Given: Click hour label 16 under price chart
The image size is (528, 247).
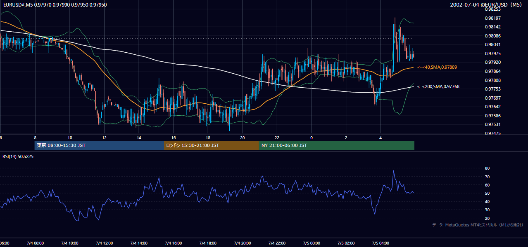Looking at the screenshot, I should 174,137.
